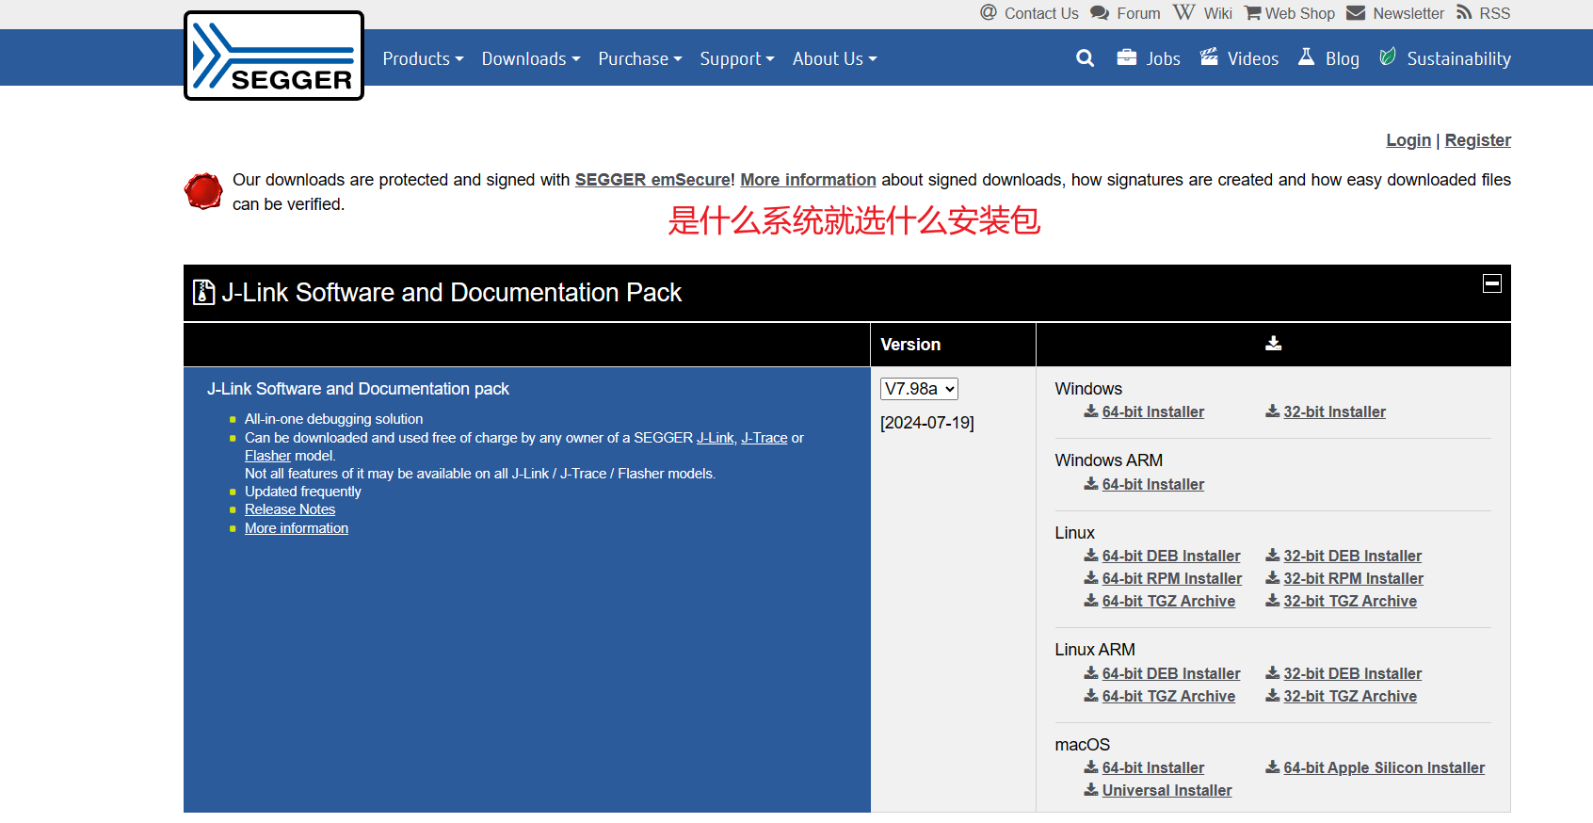Open the Release Notes link
The image size is (1593, 823).
(x=290, y=509)
